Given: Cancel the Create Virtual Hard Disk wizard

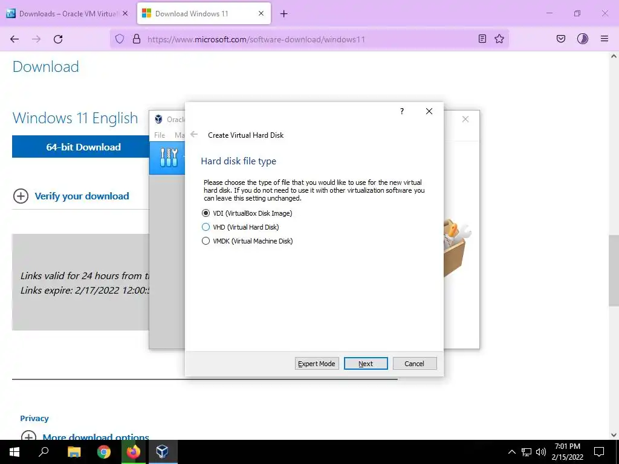Looking at the screenshot, I should (415, 363).
